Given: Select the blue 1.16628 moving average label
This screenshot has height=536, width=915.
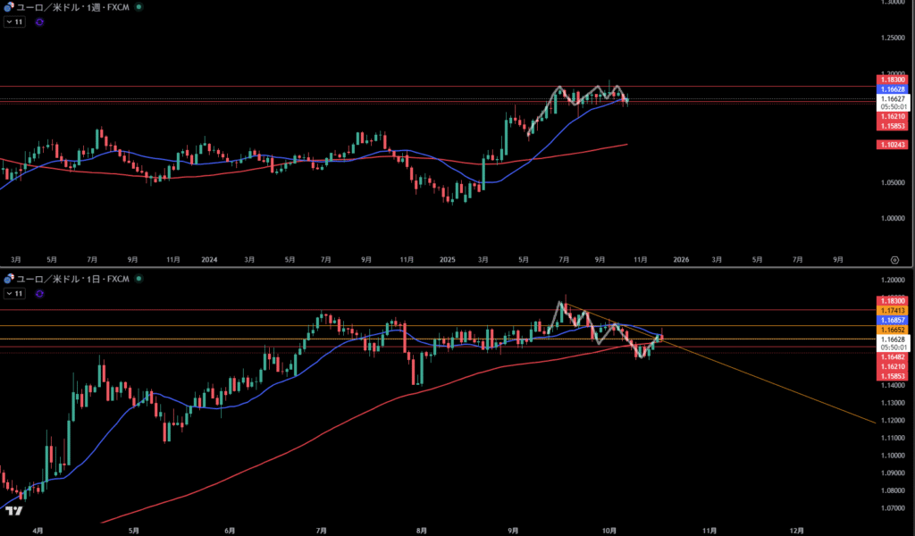Looking at the screenshot, I should [x=894, y=89].
